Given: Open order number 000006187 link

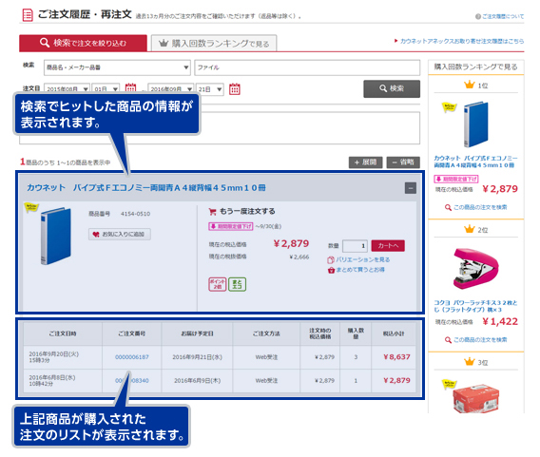Looking at the screenshot, I should (132, 357).
